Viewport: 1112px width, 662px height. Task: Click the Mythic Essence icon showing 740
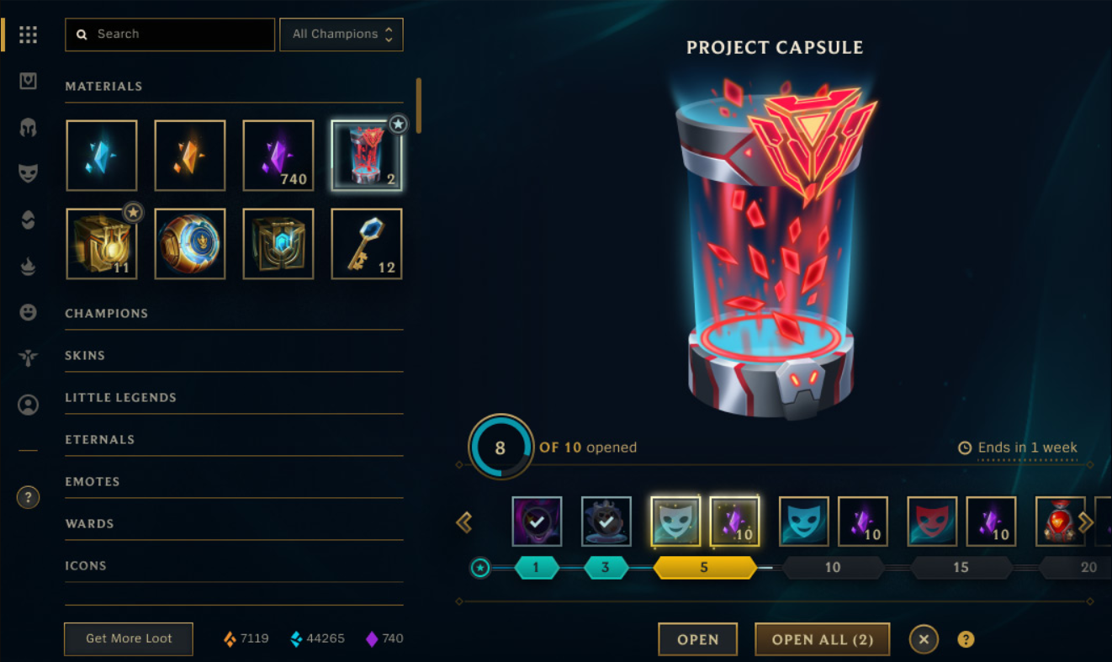point(278,156)
